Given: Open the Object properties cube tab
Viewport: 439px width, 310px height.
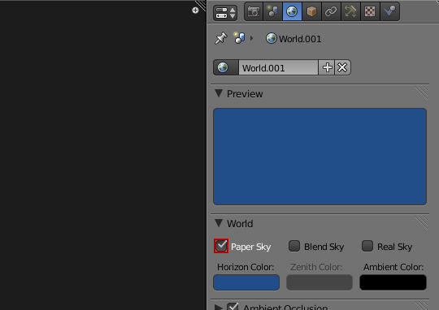Looking at the screenshot, I should tap(311, 11).
